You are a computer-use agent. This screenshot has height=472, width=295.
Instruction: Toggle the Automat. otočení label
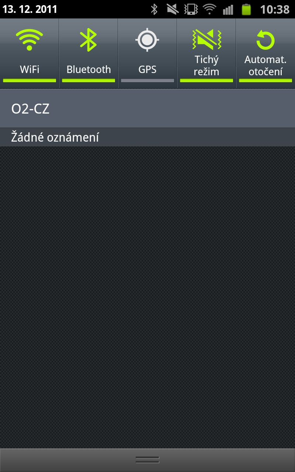coord(265,66)
